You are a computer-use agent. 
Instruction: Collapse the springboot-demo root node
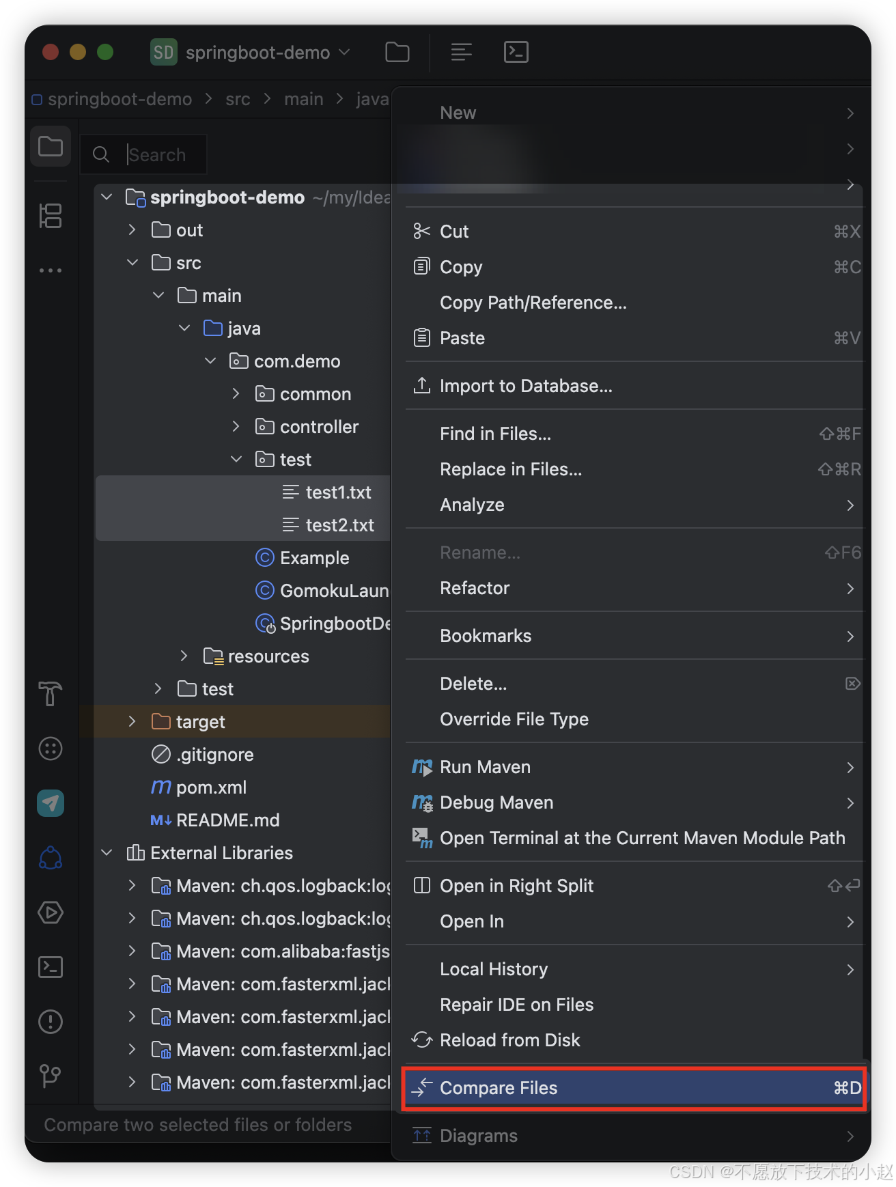coord(107,197)
